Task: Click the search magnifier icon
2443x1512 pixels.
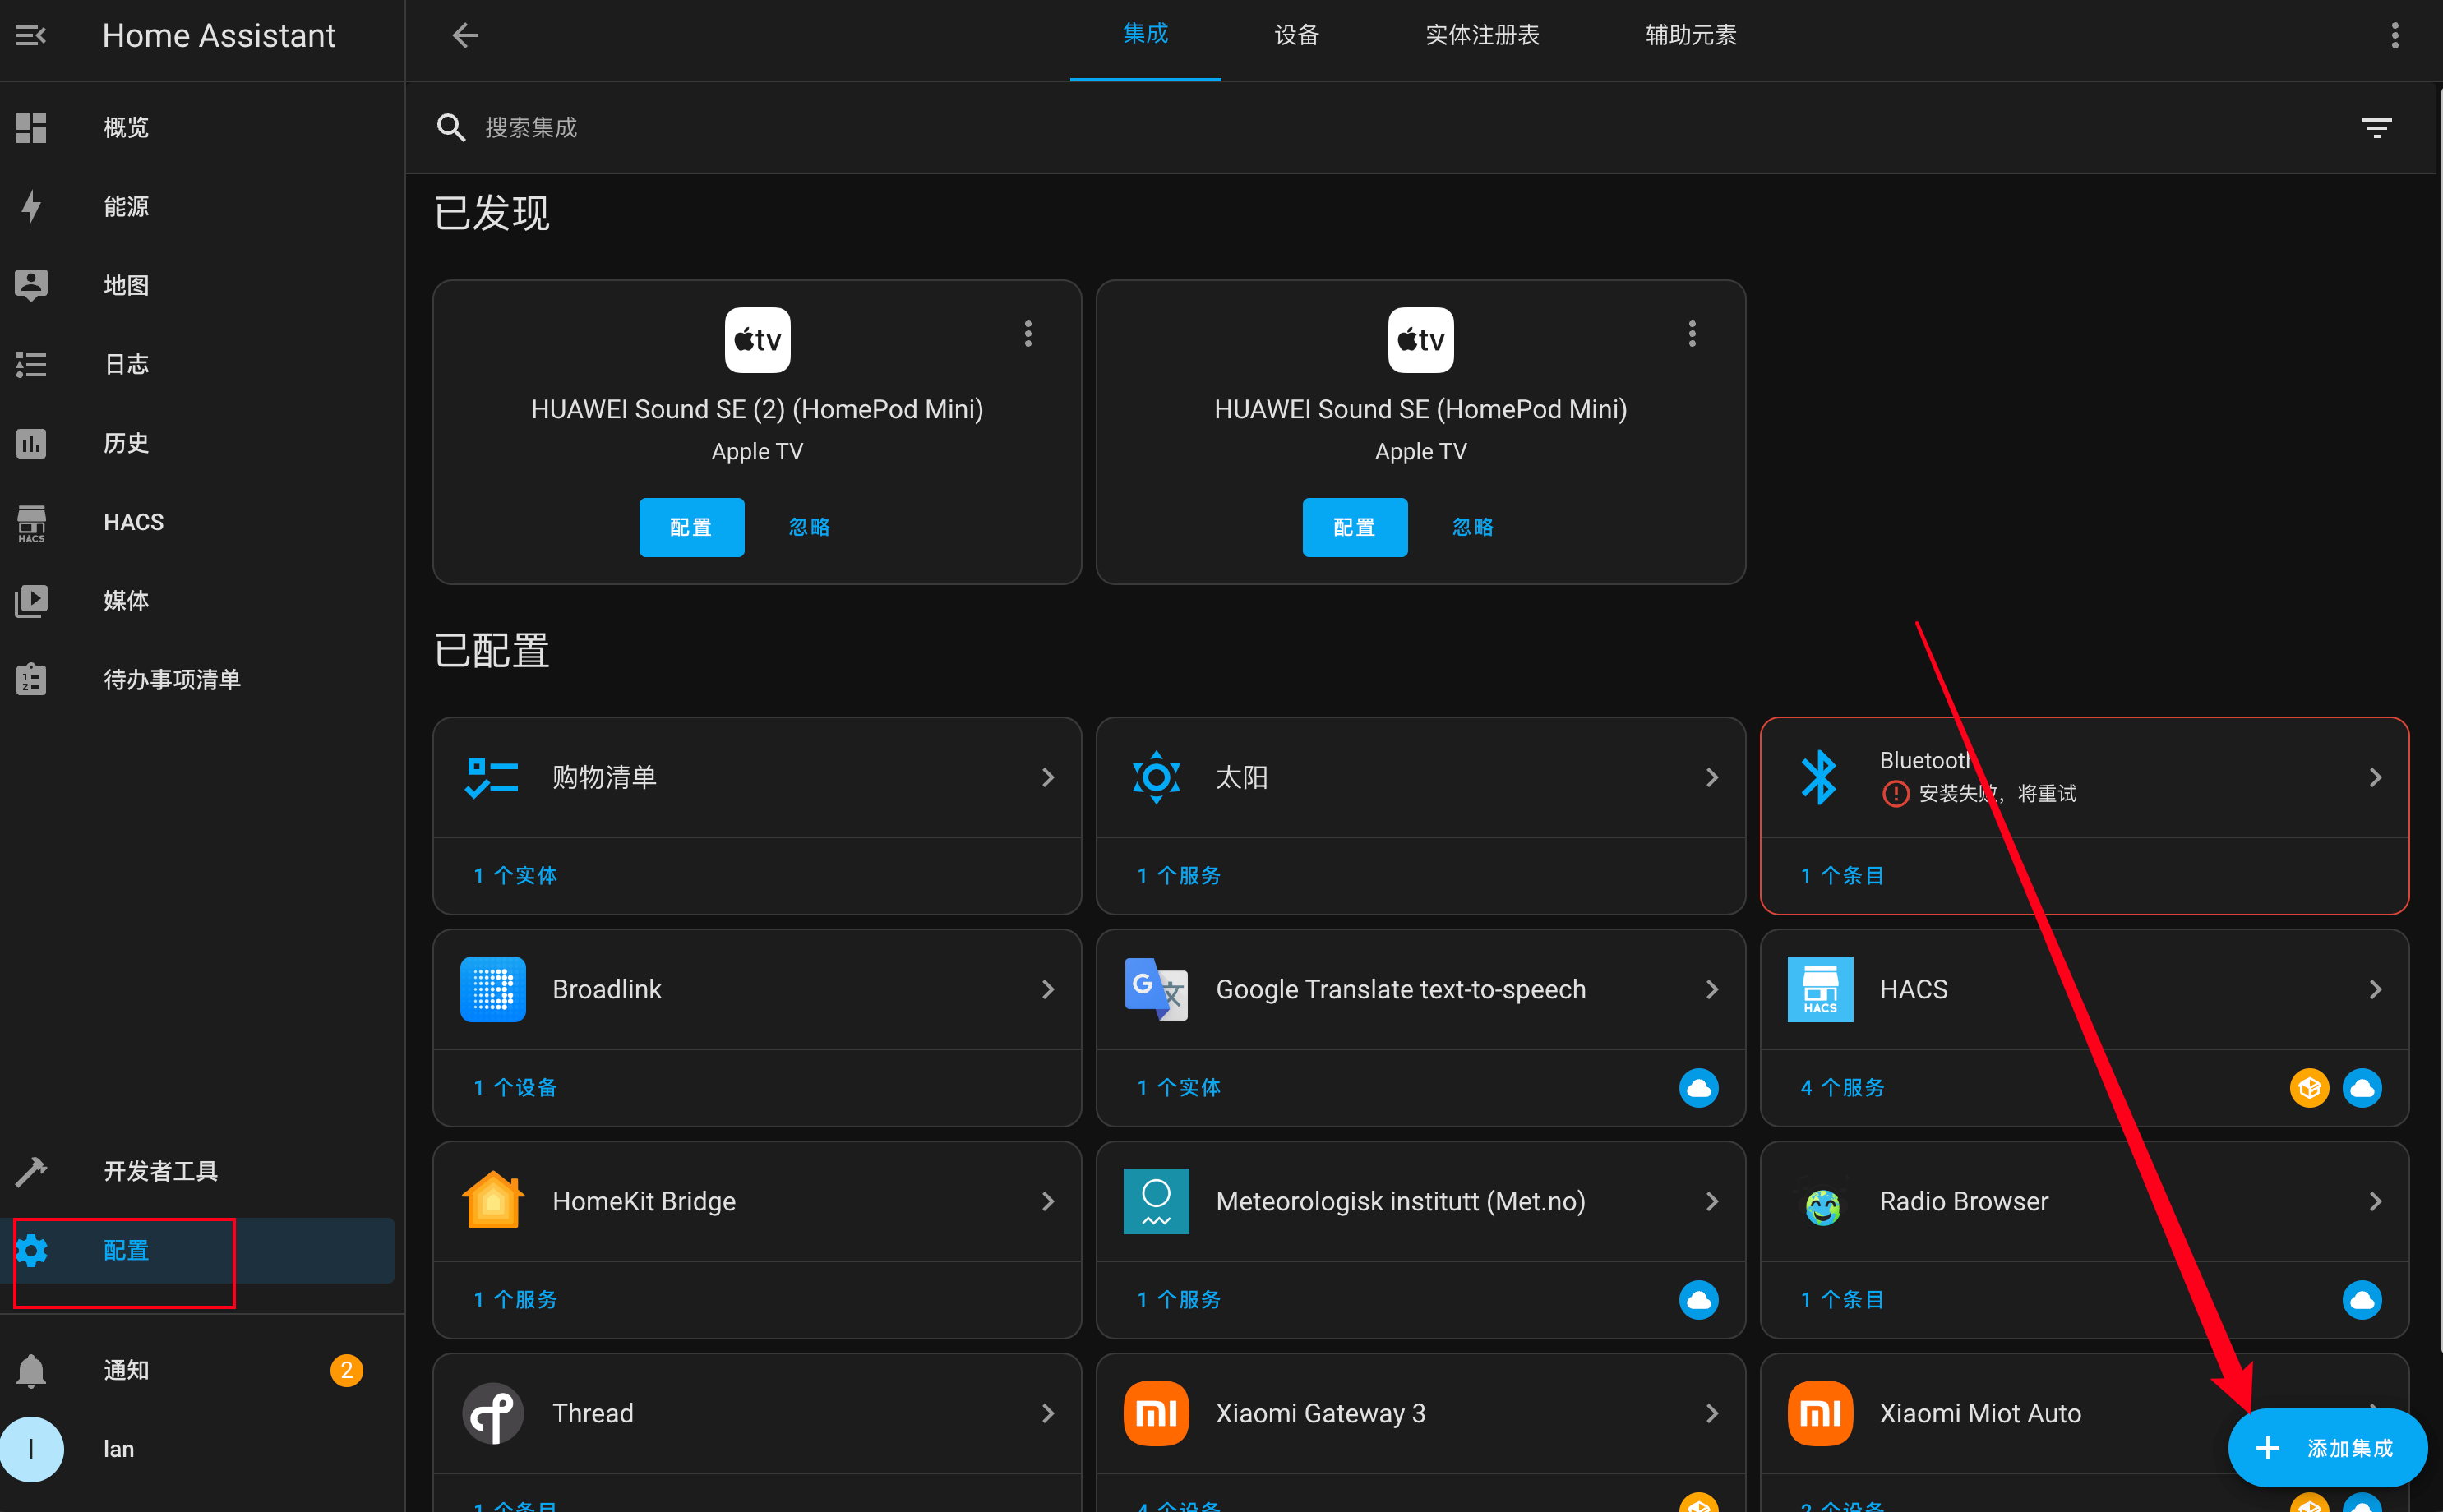Action: pyautogui.click(x=451, y=127)
